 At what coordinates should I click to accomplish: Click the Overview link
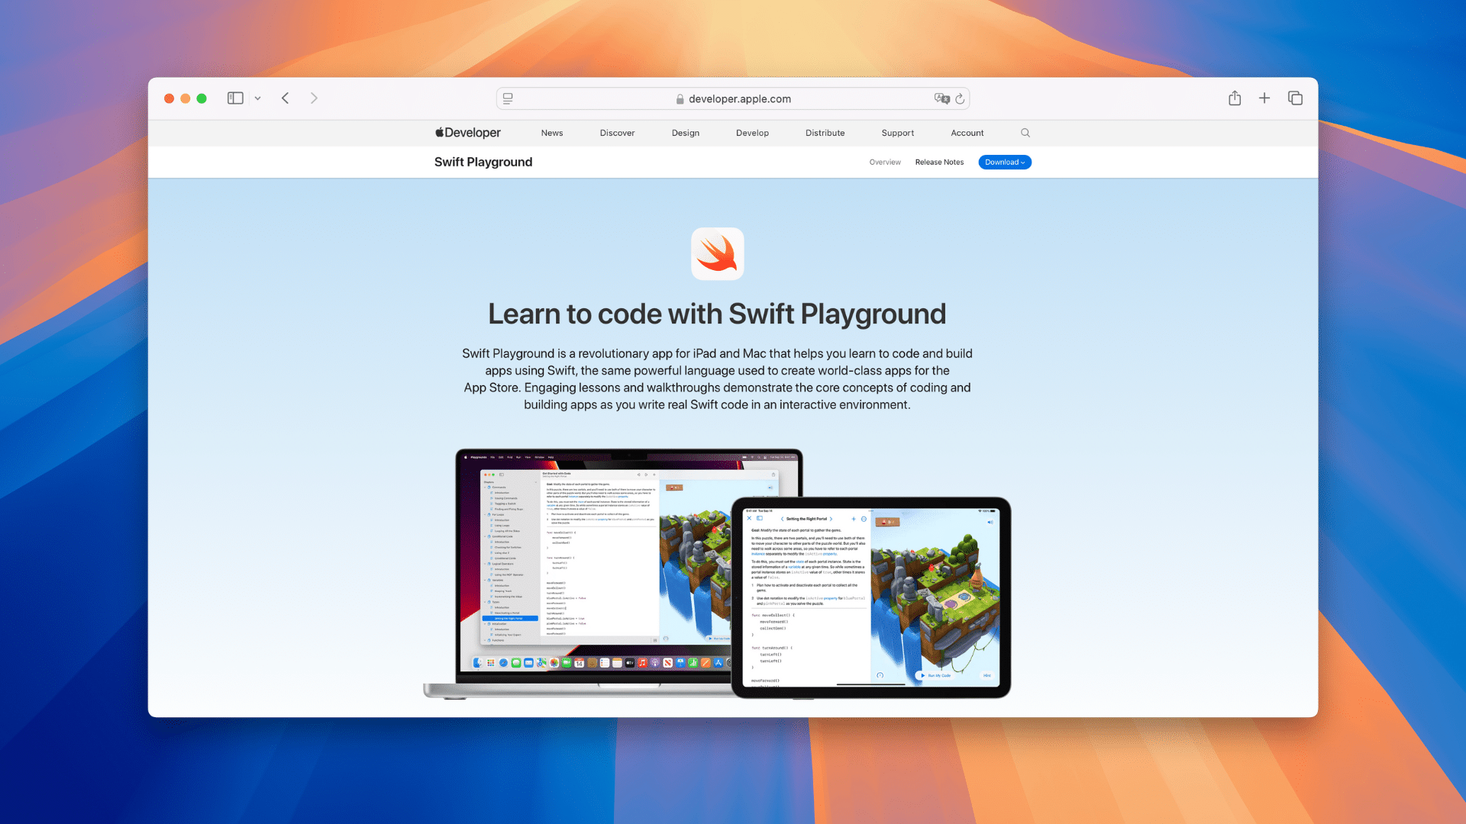(x=885, y=162)
